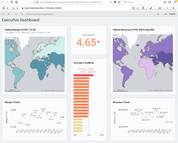Image resolution: width=178 pixels, height=143 pixels.
Task: Clear all selections icon
Action: click(x=22, y=14)
